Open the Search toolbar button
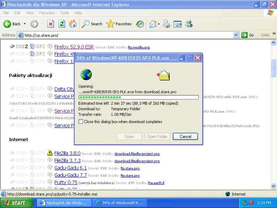Screen dimensions: 277x208 pyautogui.click(x=92, y=24)
